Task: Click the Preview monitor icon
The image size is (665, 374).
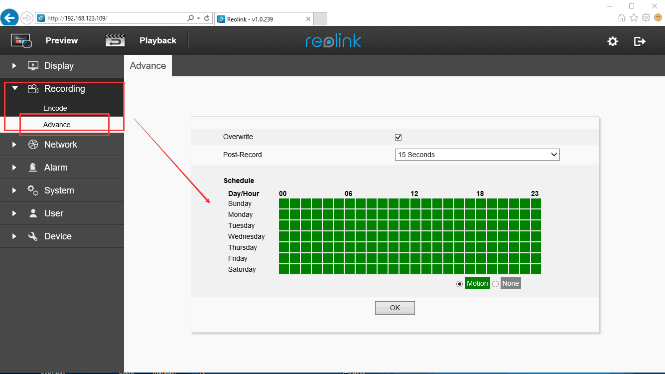Action: (x=20, y=41)
